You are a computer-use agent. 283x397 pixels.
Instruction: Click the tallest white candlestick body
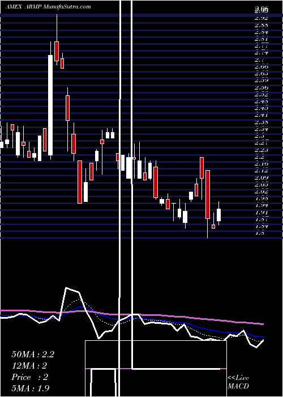[x=50, y=105]
